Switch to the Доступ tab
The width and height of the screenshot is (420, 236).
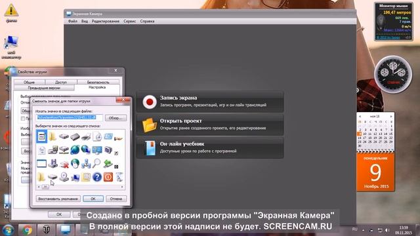click(x=61, y=82)
